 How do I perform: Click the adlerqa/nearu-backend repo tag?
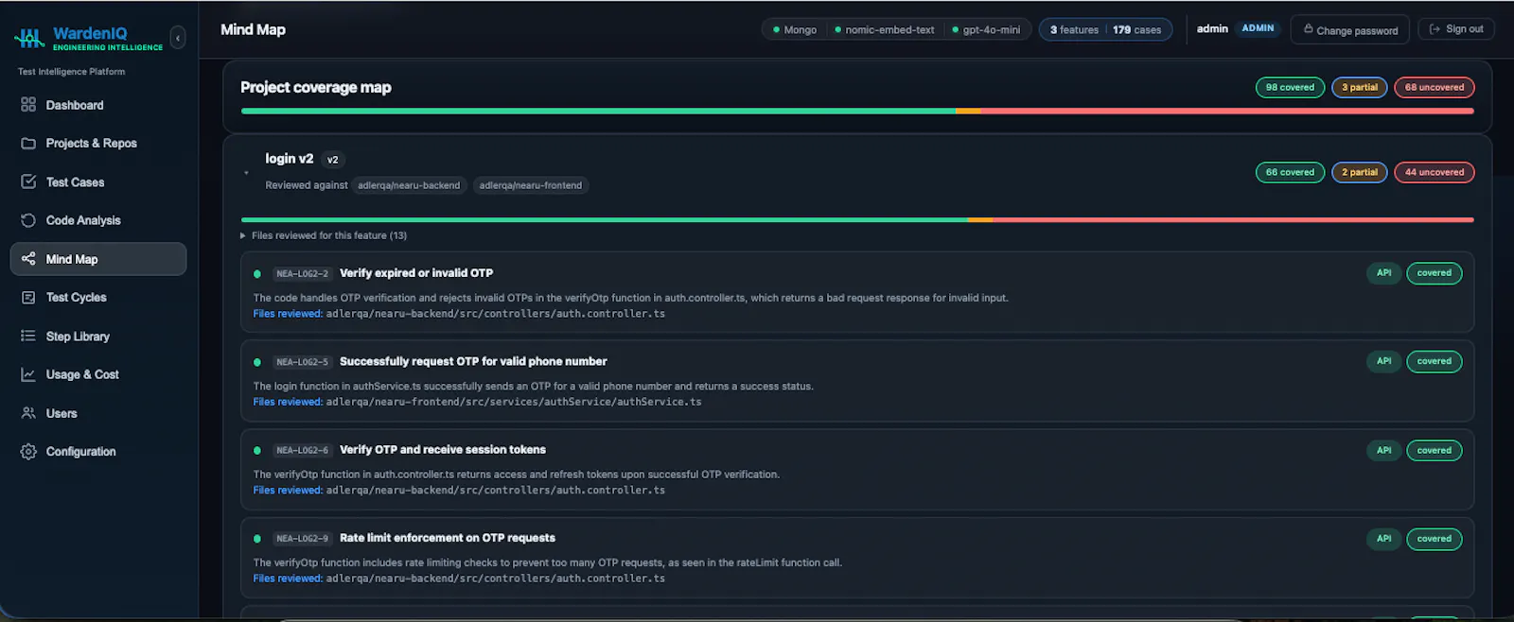click(x=409, y=185)
